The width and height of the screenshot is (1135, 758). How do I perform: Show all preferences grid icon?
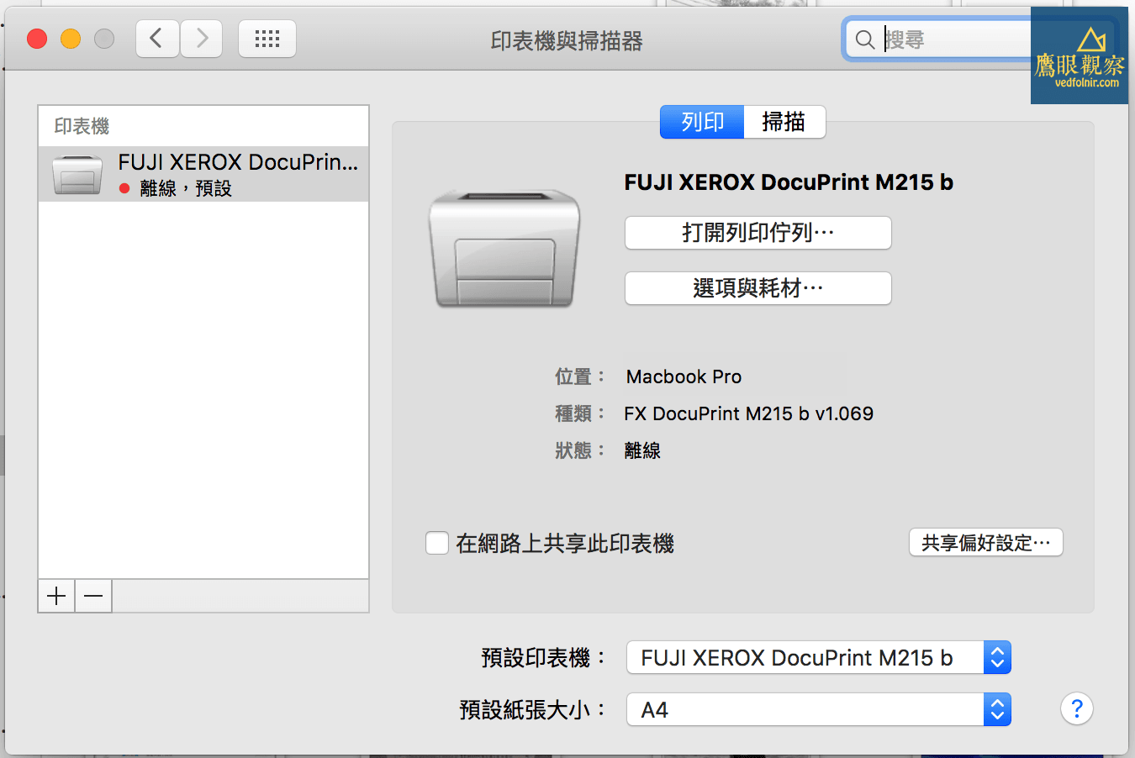[267, 39]
